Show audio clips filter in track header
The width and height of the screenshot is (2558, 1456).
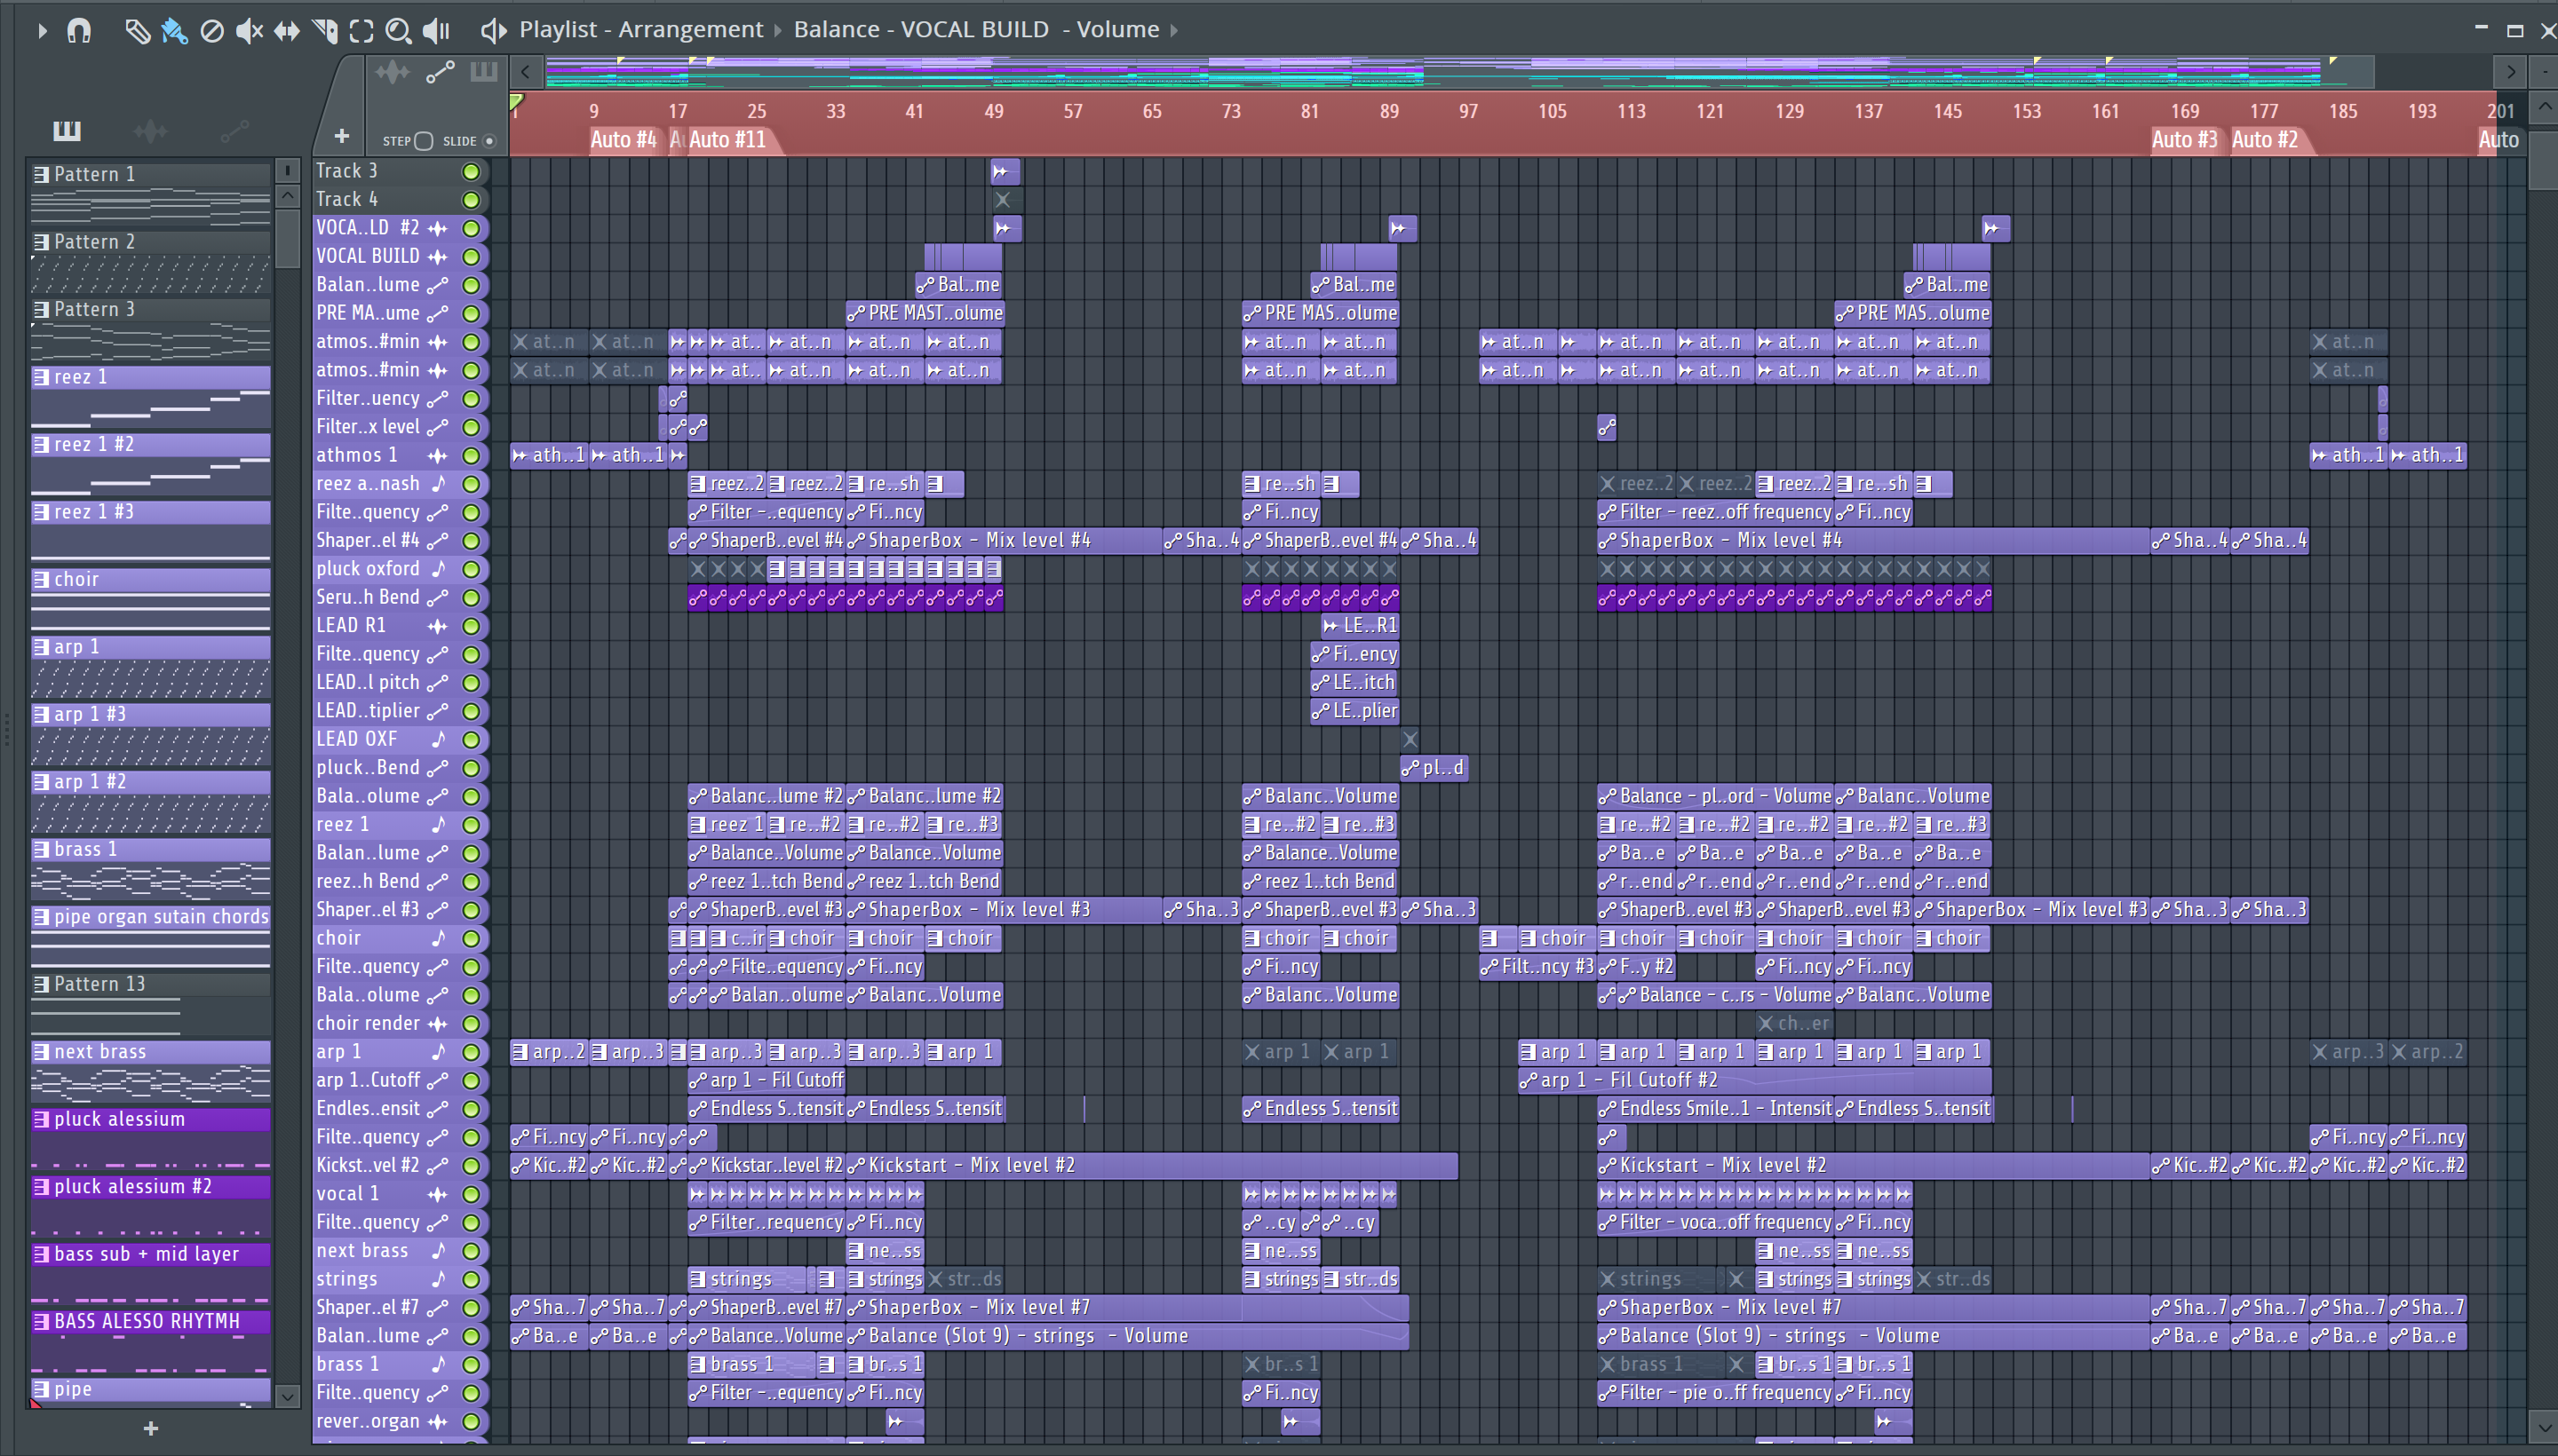[x=393, y=72]
